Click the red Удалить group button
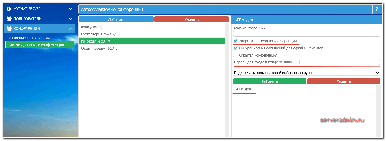This screenshot has width=386, height=141. pyautogui.click(x=343, y=81)
